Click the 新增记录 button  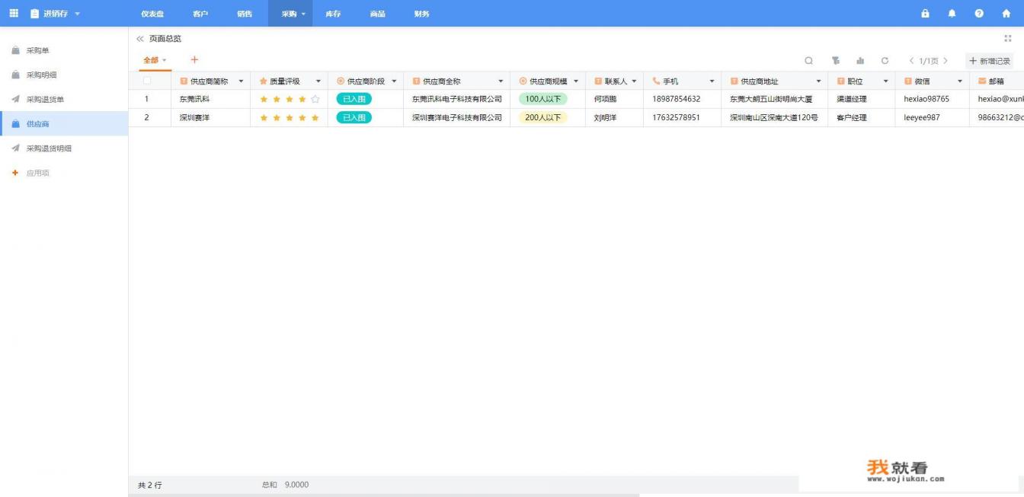(990, 61)
